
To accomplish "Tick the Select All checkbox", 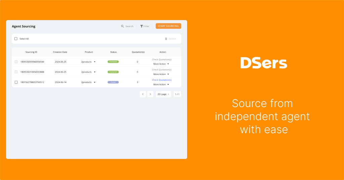I will (16, 39).
